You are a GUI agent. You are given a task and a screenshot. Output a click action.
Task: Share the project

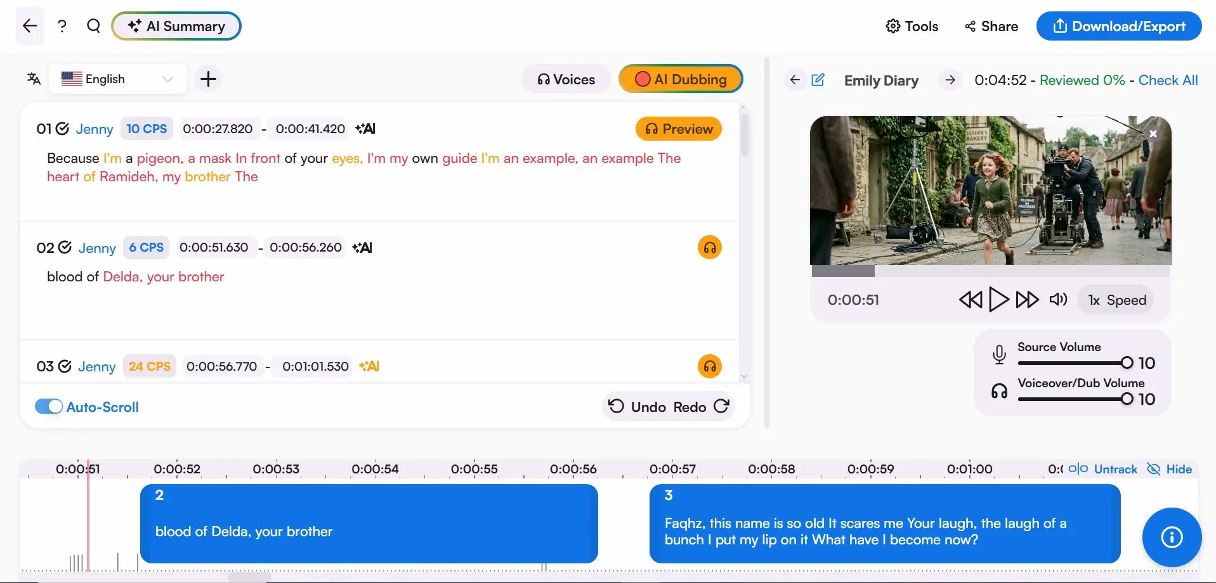click(x=991, y=26)
